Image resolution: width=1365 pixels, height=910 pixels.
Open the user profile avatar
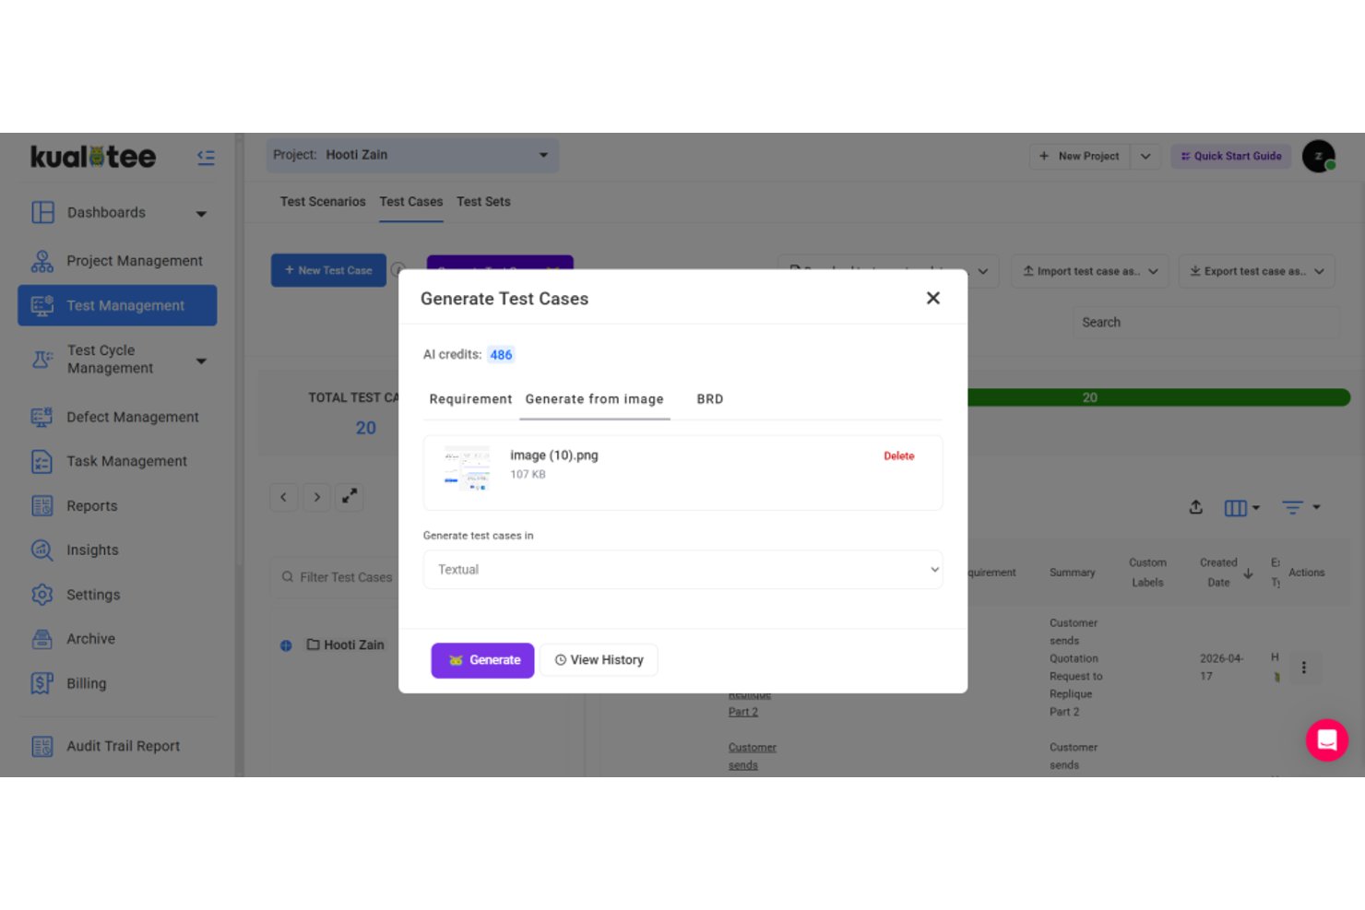pos(1319,156)
